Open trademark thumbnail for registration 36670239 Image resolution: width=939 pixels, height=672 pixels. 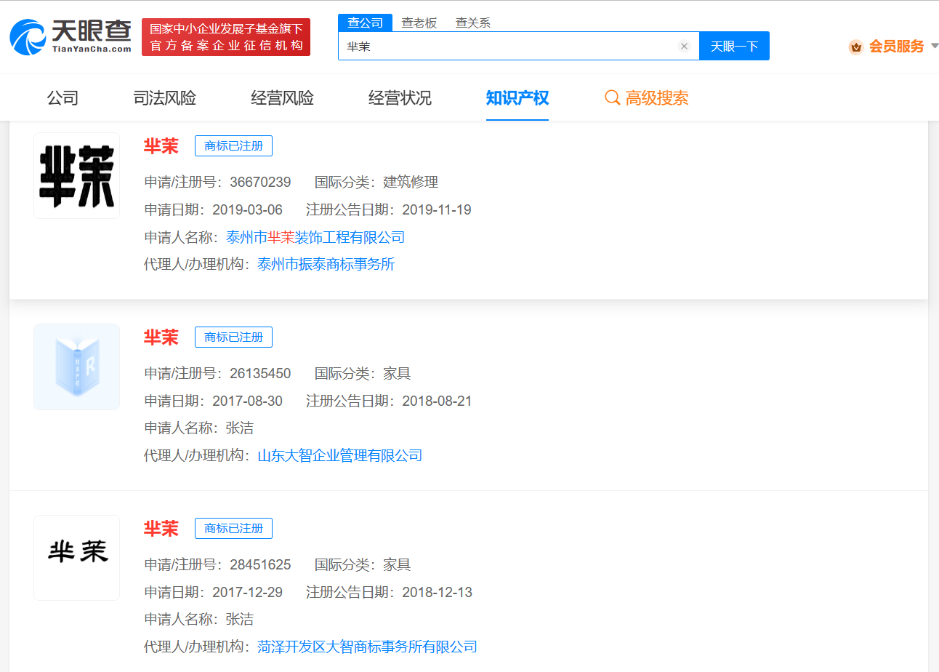(x=76, y=175)
